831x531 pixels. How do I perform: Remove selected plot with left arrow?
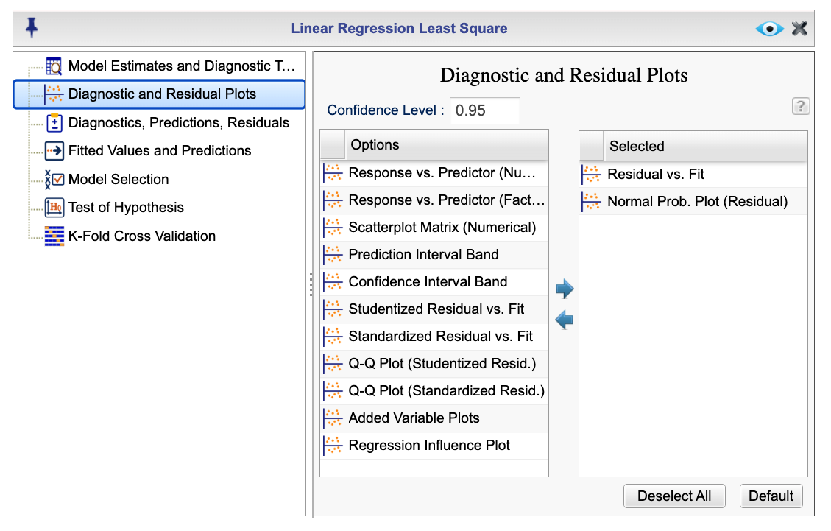click(x=565, y=320)
